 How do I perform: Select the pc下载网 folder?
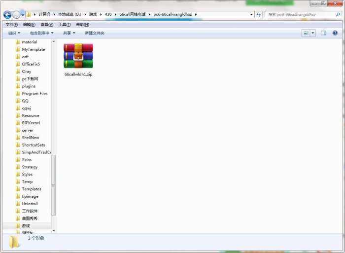(x=30, y=79)
